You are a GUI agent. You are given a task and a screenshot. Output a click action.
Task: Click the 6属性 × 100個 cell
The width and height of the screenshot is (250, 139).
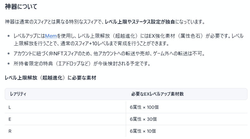coord(187,107)
